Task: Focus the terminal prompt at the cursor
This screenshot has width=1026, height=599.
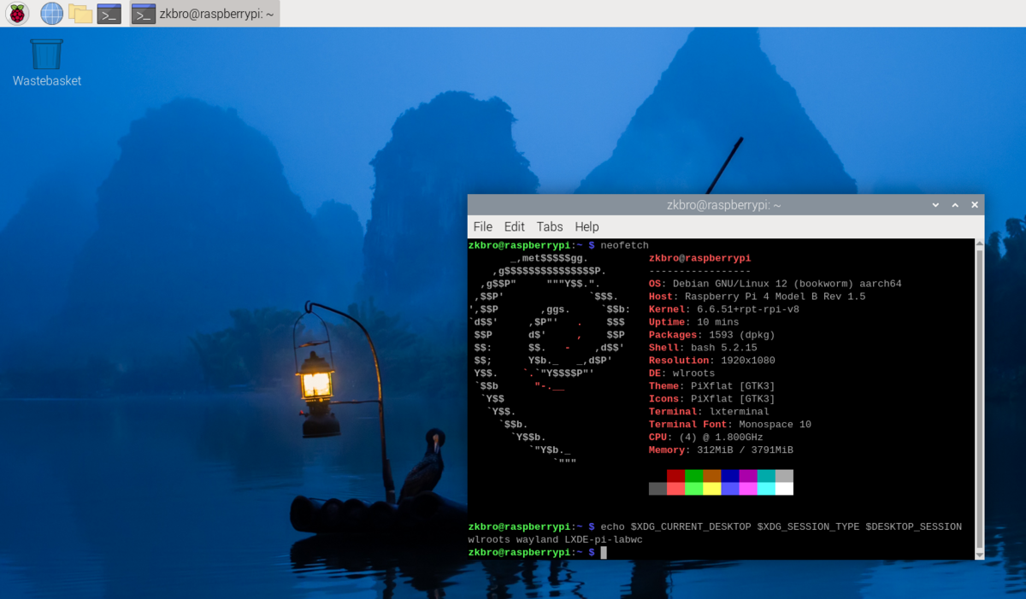Action: pos(603,553)
